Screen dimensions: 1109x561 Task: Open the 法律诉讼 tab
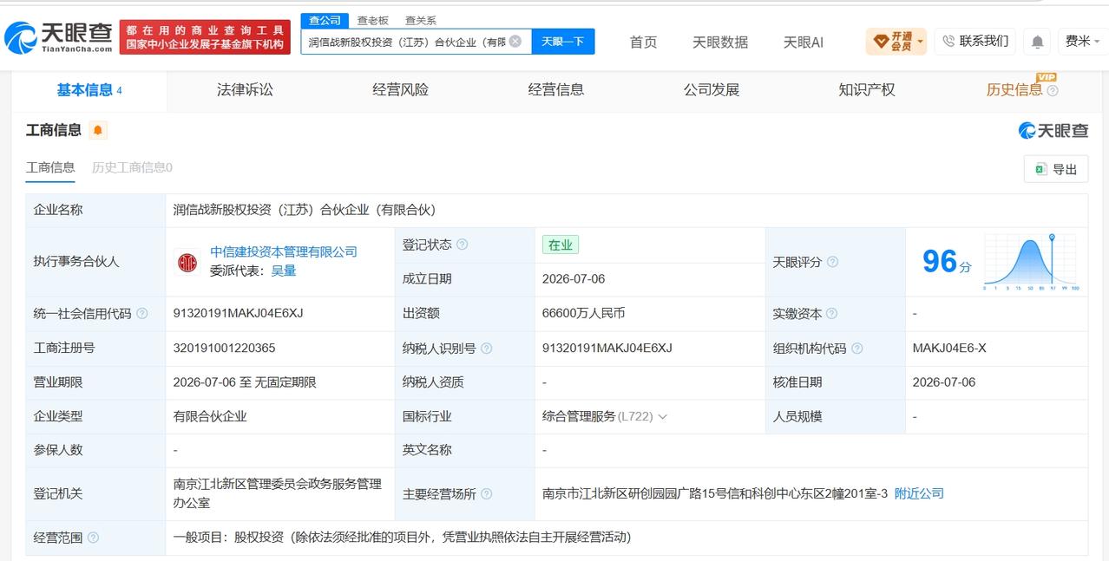(x=245, y=89)
